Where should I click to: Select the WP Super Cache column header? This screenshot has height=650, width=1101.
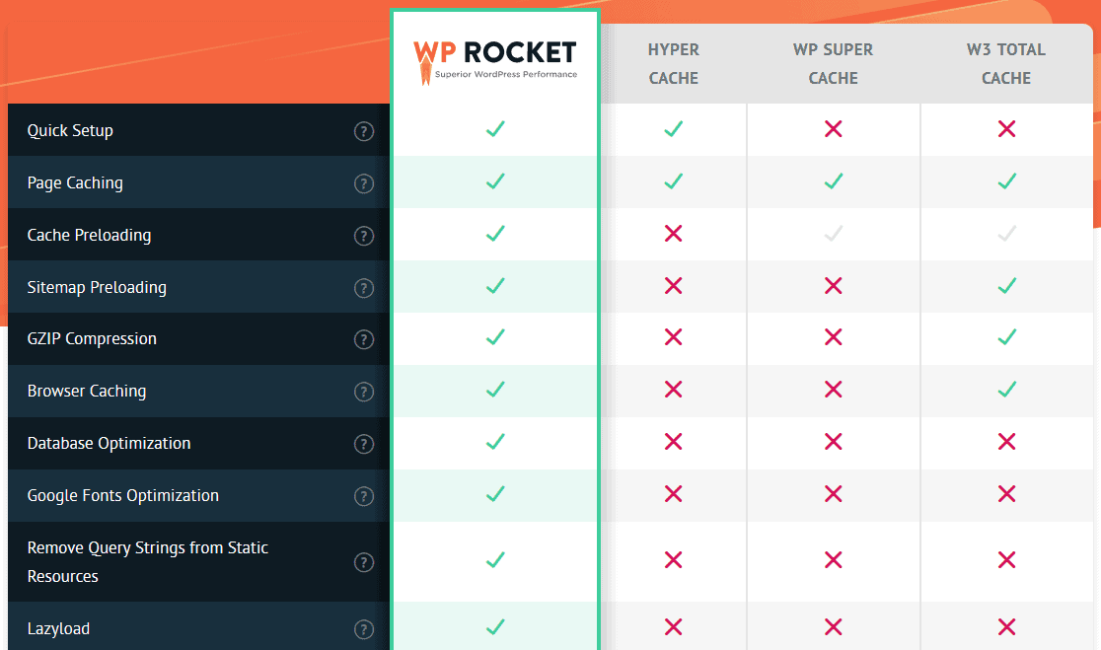(x=834, y=64)
